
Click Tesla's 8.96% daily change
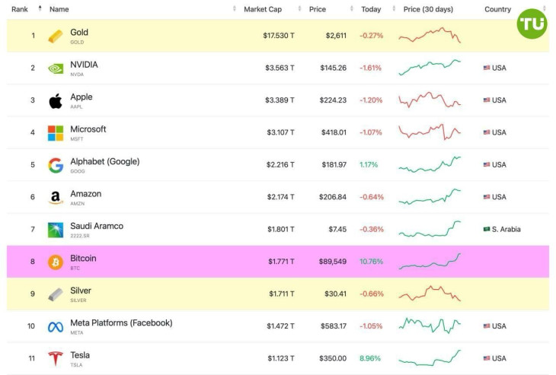coord(370,358)
